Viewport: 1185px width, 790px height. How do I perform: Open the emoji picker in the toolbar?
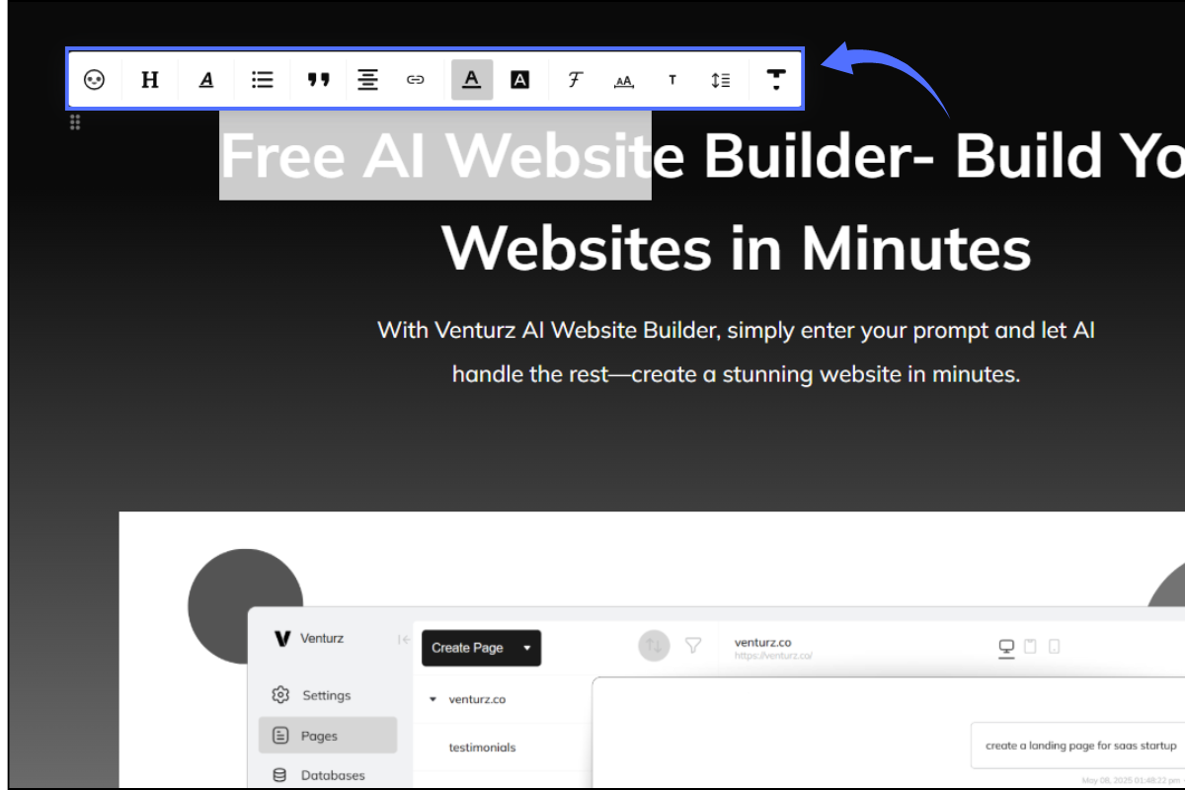pyautogui.click(x=94, y=80)
